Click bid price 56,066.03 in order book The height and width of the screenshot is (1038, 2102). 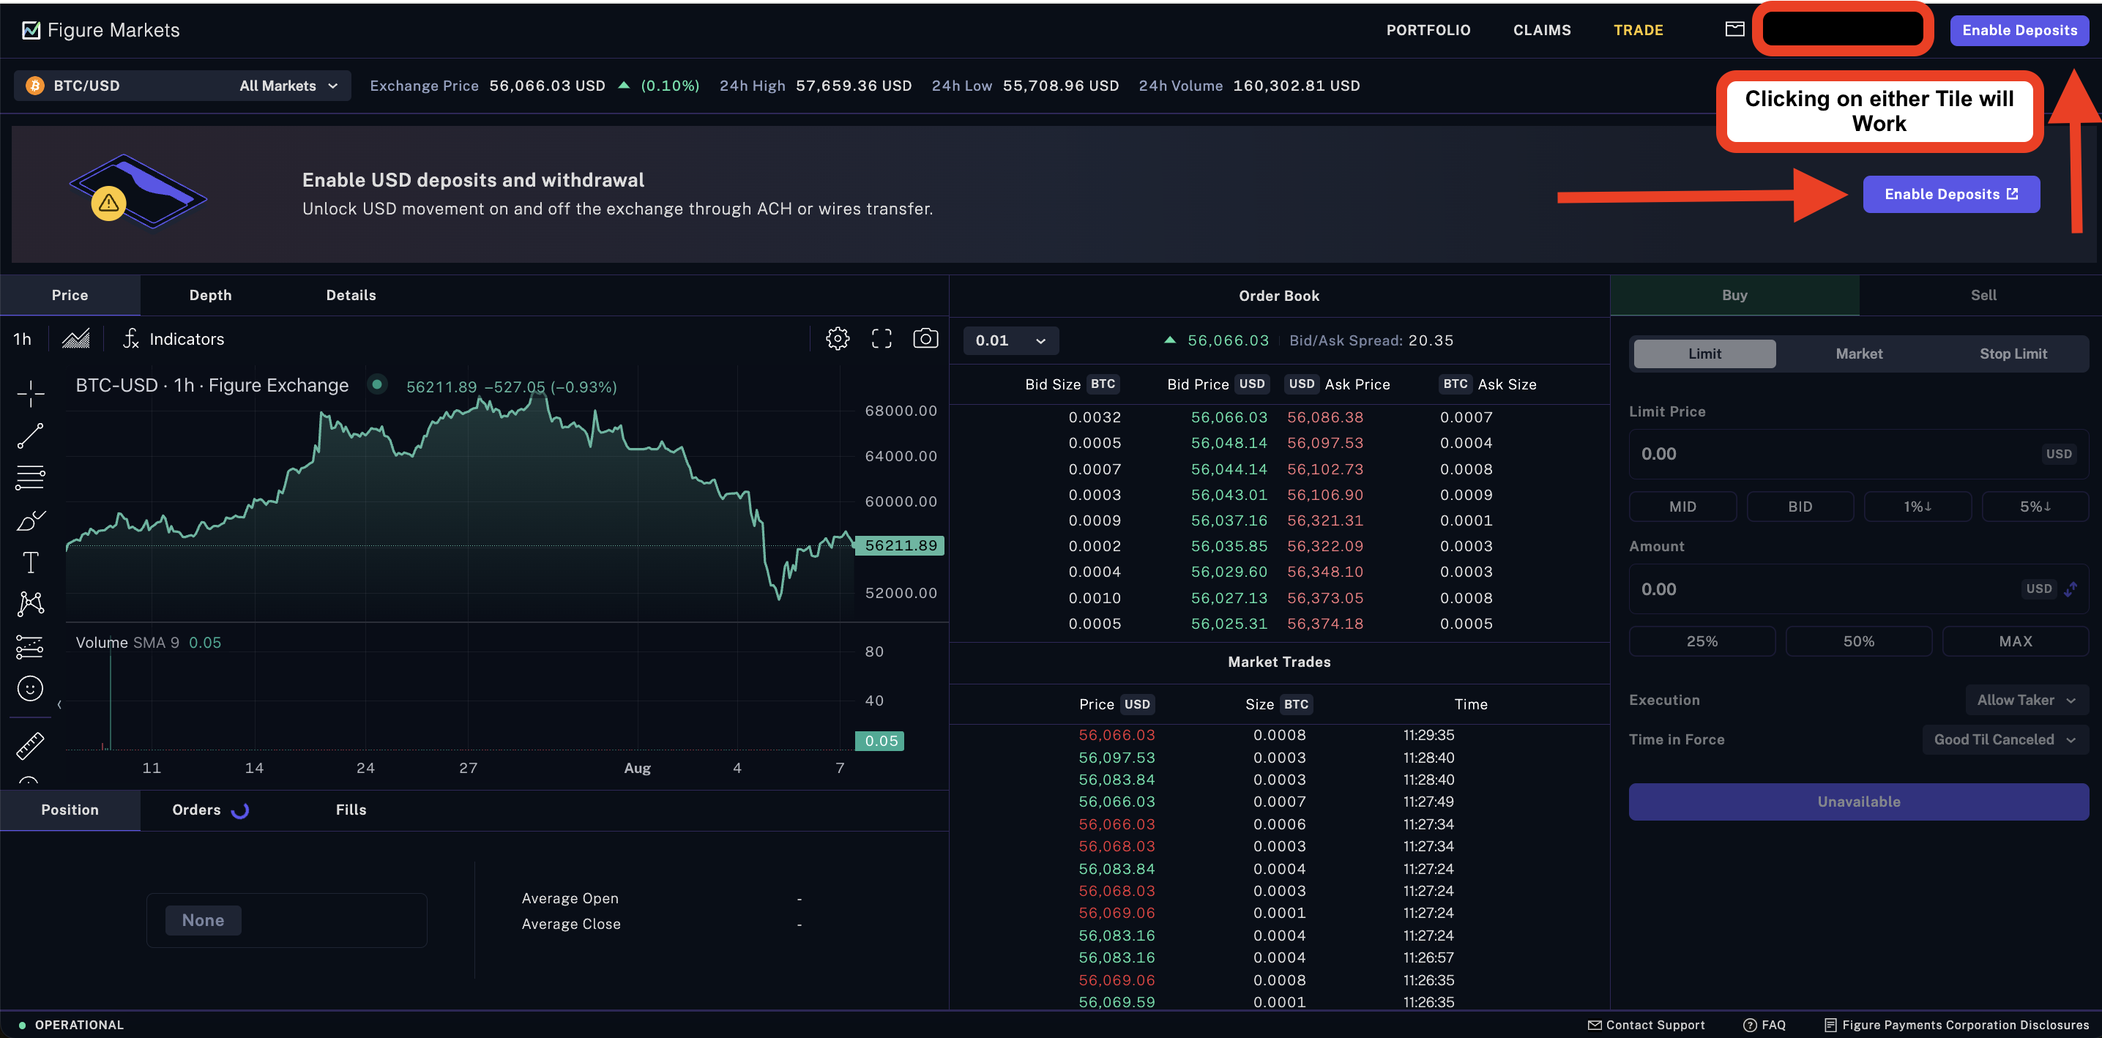coord(1229,417)
